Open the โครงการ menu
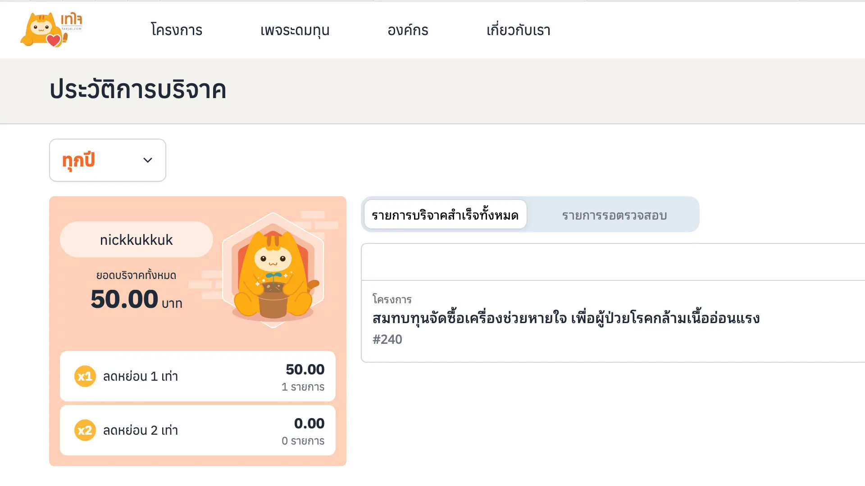Screen dimensions: 865x486 pos(177,30)
